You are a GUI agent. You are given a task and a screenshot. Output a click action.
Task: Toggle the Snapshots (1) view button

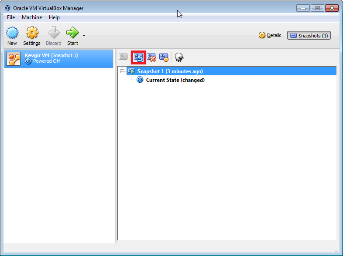309,36
